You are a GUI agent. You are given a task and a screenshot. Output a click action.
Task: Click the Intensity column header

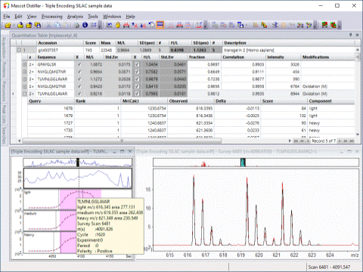[284, 57]
